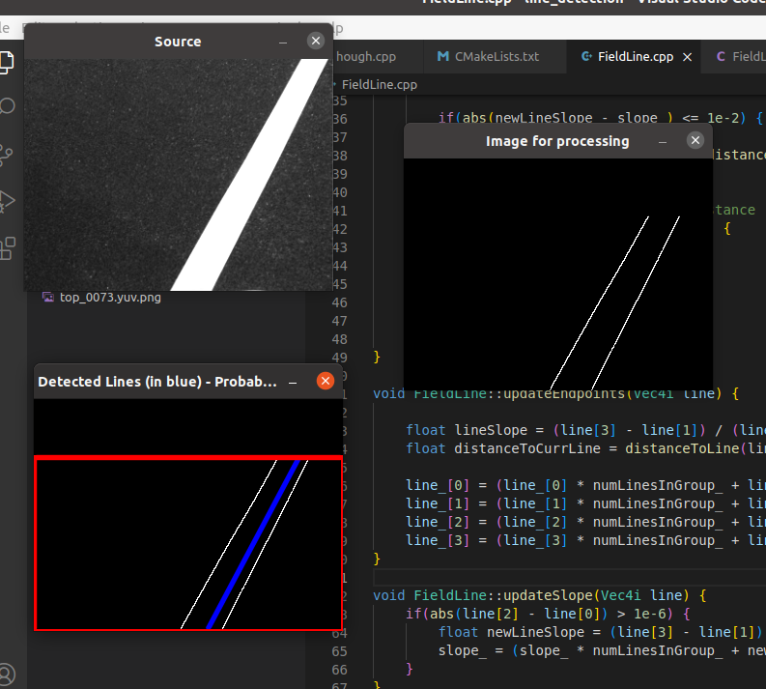The width and height of the screenshot is (766, 689).
Task: Minimize the Source image window
Action: click(283, 42)
